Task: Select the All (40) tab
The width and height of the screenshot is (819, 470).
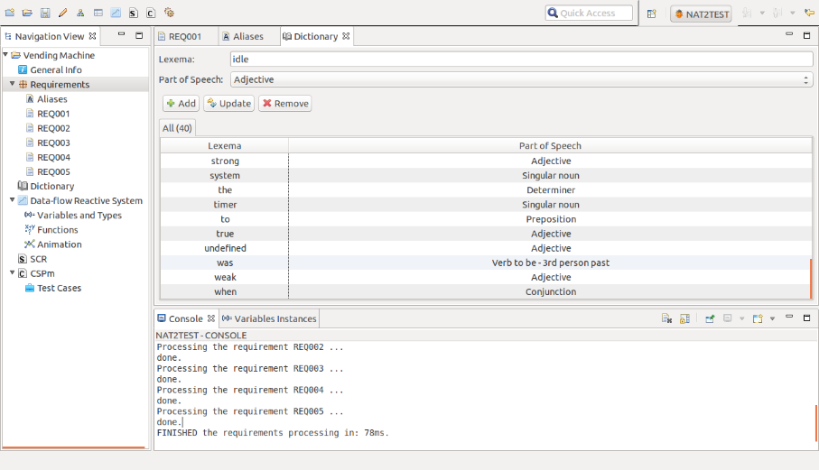Action: tap(177, 128)
